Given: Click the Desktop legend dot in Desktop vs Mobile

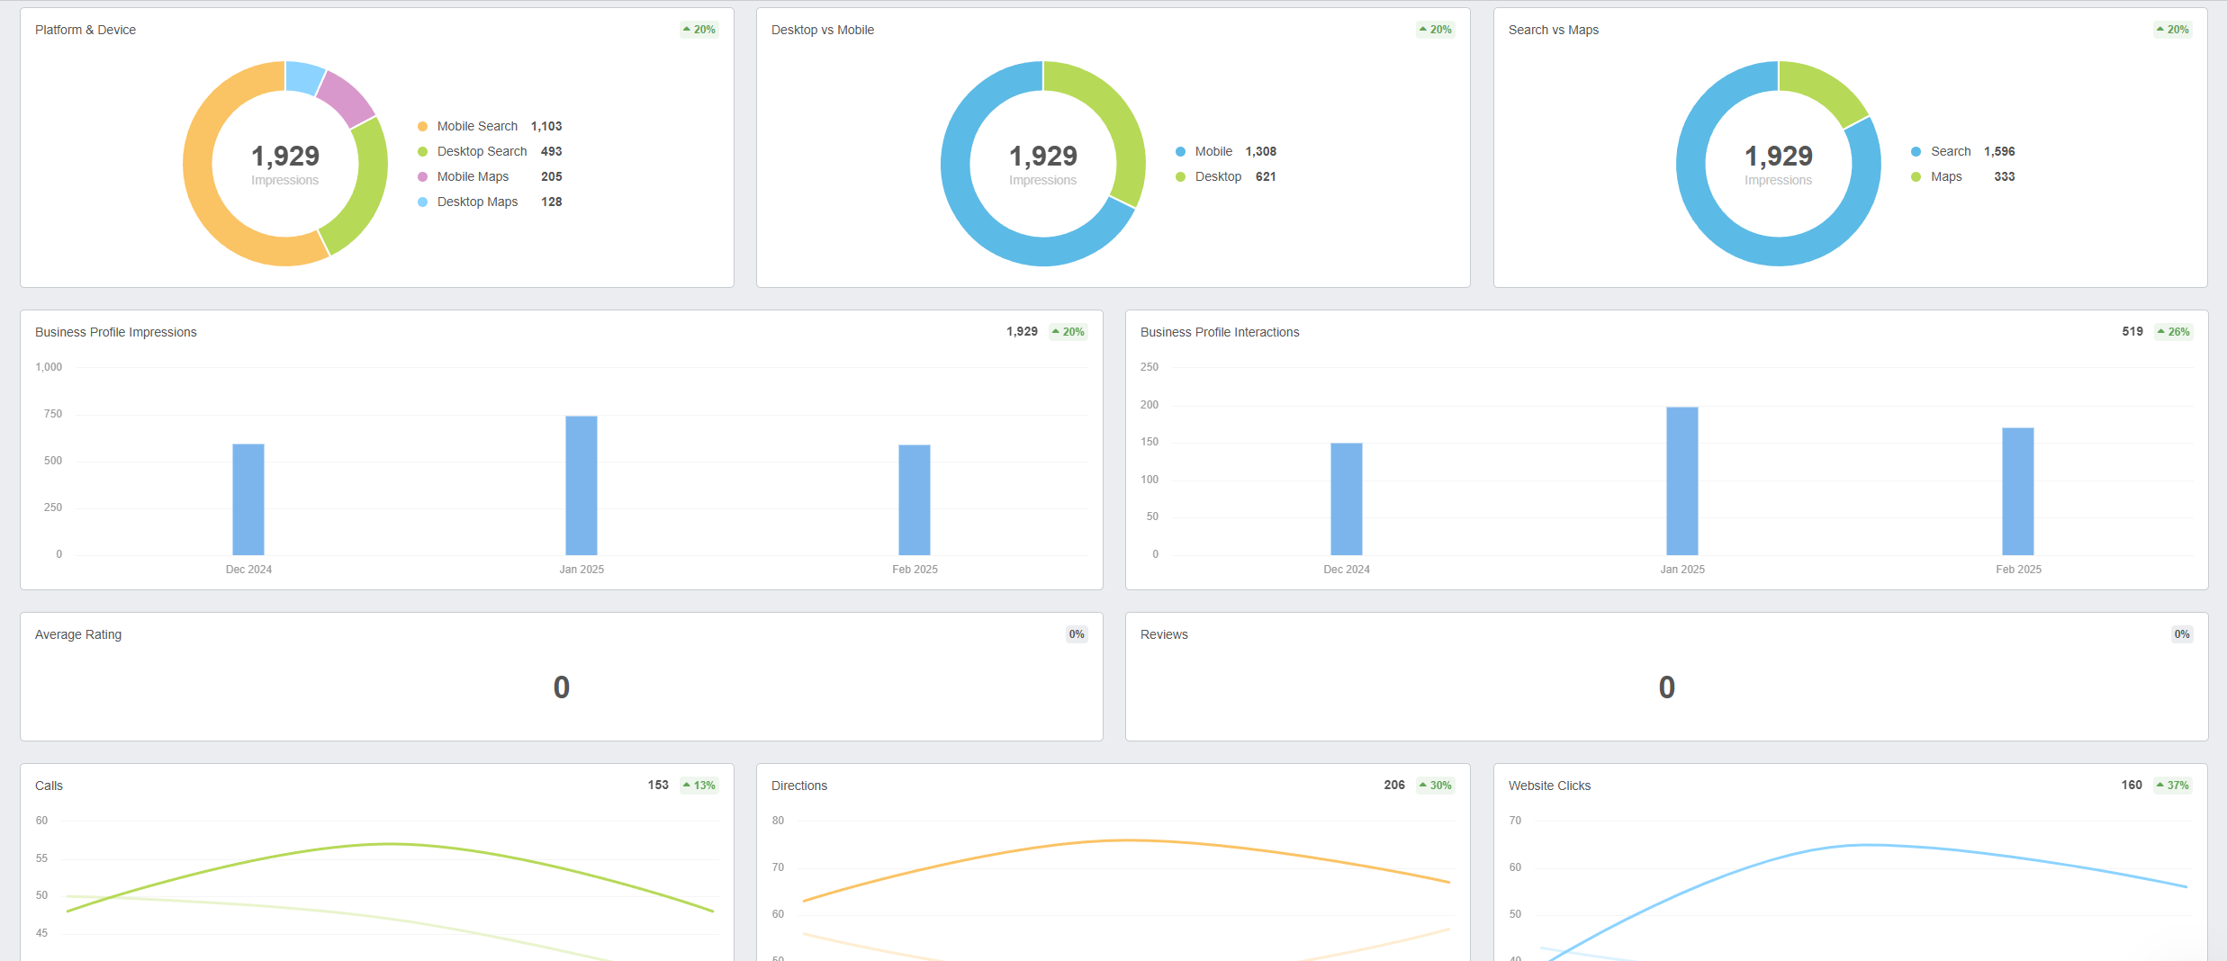Looking at the screenshot, I should point(1180,177).
